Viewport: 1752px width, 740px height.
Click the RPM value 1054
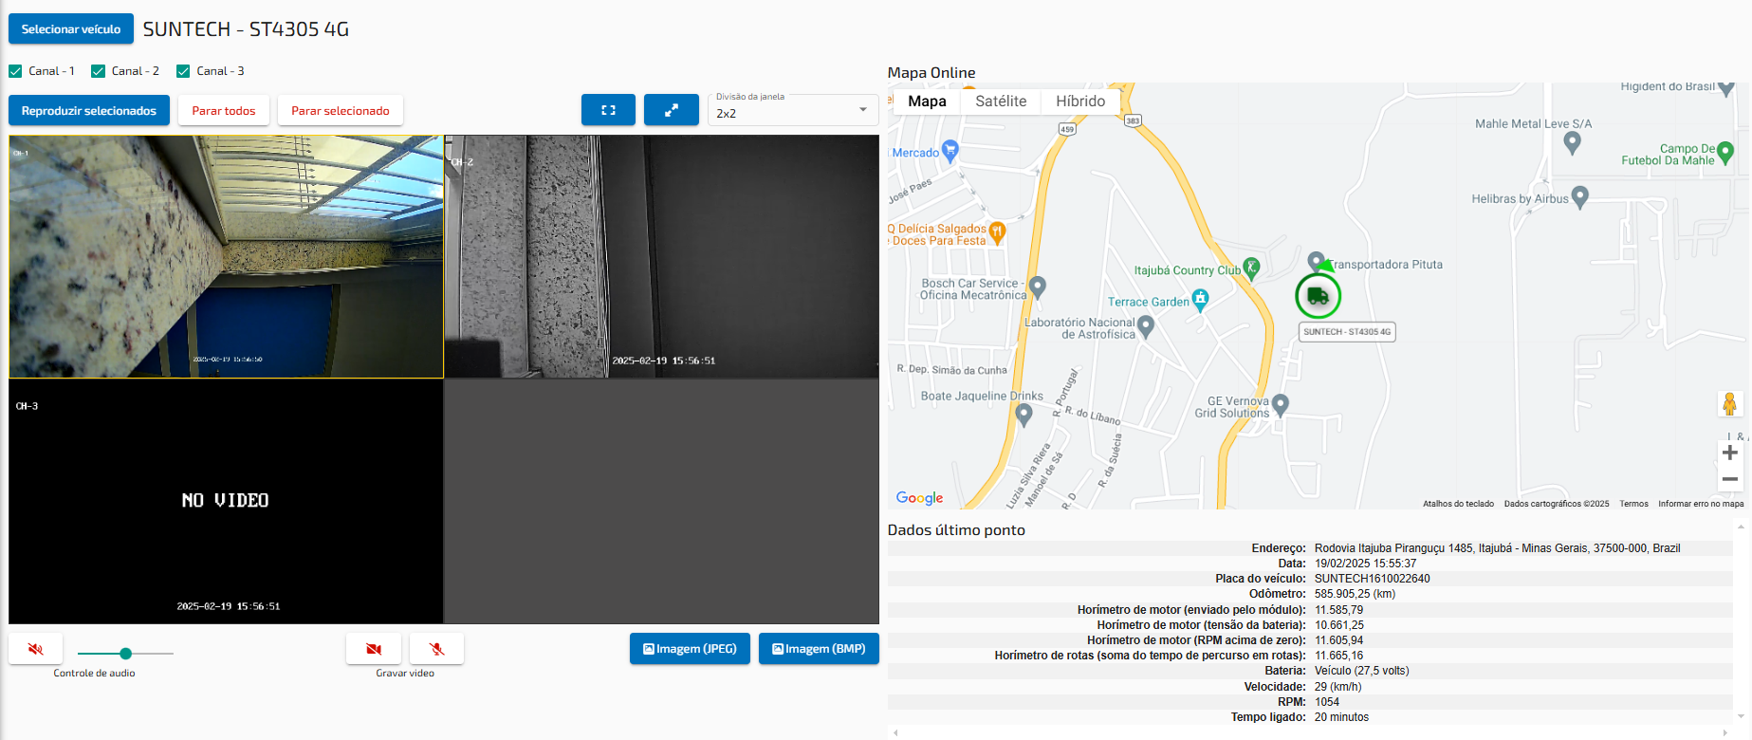pyautogui.click(x=1327, y=702)
